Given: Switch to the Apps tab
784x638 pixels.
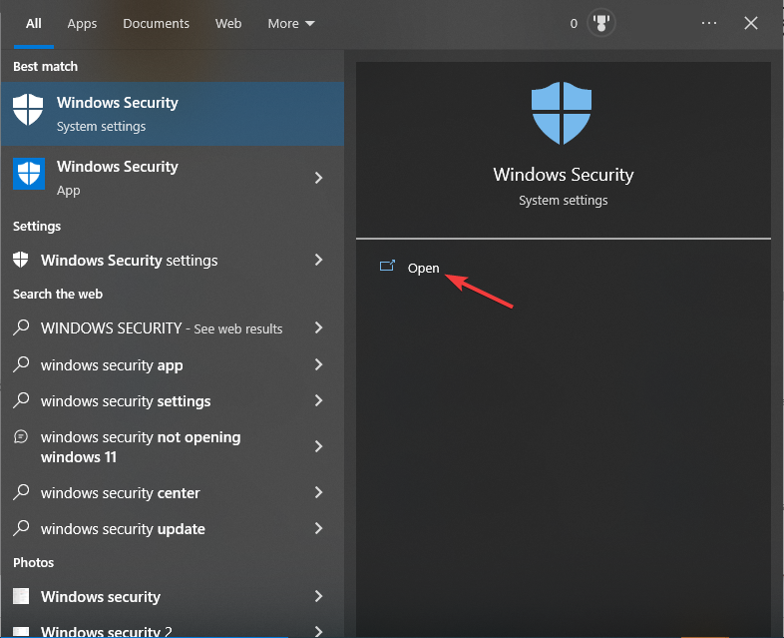Looking at the screenshot, I should tap(82, 23).
